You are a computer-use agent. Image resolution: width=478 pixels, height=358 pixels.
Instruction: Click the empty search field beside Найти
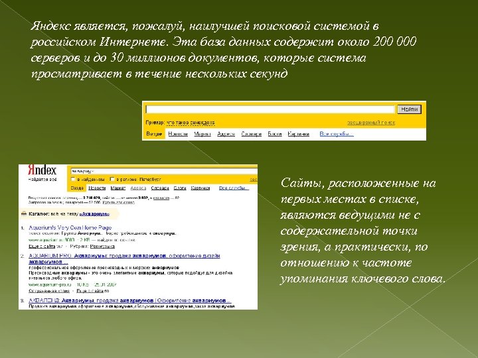(270, 109)
